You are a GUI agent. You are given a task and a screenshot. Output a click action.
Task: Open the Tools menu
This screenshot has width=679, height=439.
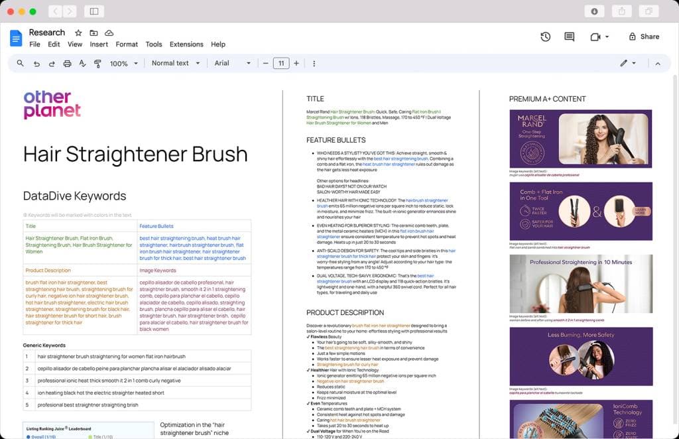(154, 44)
